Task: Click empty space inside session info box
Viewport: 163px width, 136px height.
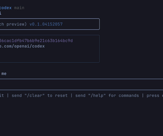Action: point(50,55)
